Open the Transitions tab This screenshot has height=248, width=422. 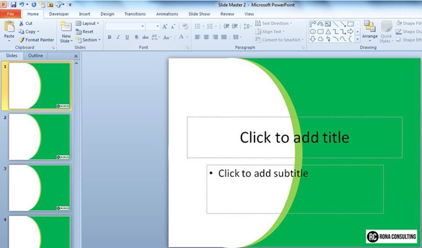tap(135, 14)
